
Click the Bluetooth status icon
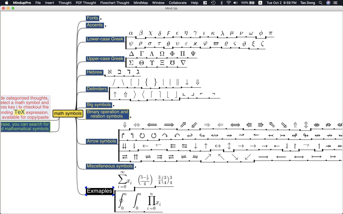[221, 3]
